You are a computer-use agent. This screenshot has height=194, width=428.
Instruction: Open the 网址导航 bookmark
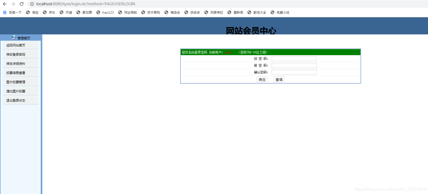128,12
